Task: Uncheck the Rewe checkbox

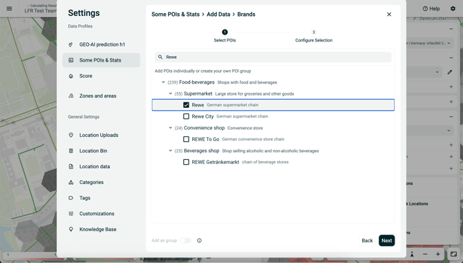Action: pyautogui.click(x=186, y=105)
